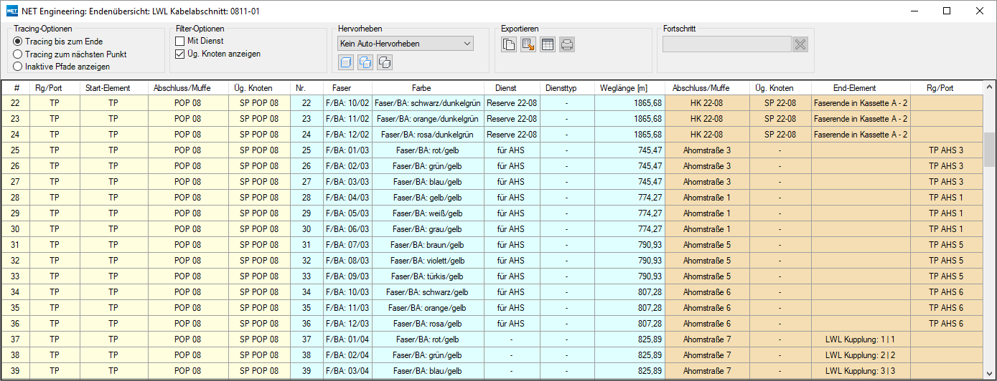Click 'SP 22-08' in row 24
This screenshot has width=997, height=381.
coord(780,135)
